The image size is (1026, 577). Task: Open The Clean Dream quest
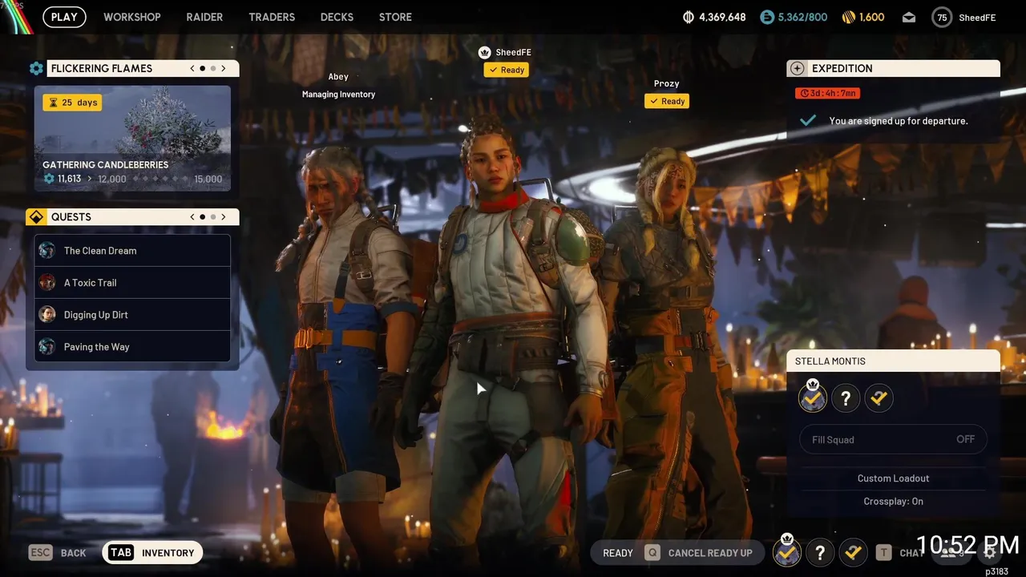click(x=132, y=251)
